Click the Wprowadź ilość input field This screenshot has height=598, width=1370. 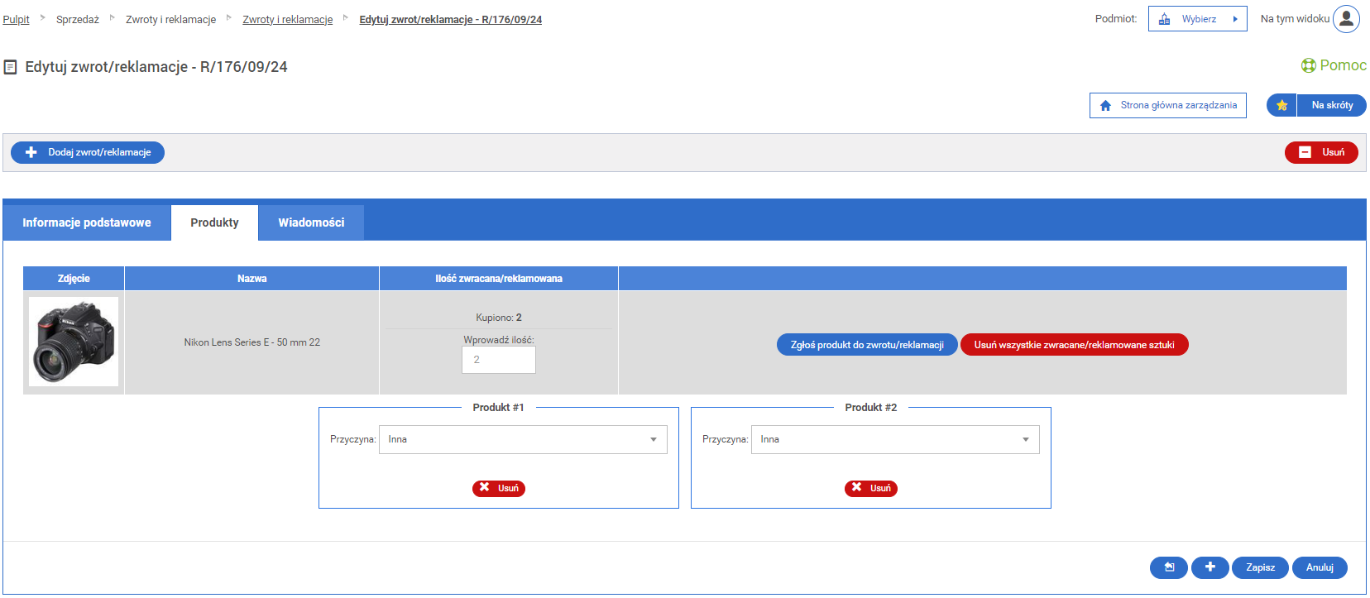pos(498,360)
